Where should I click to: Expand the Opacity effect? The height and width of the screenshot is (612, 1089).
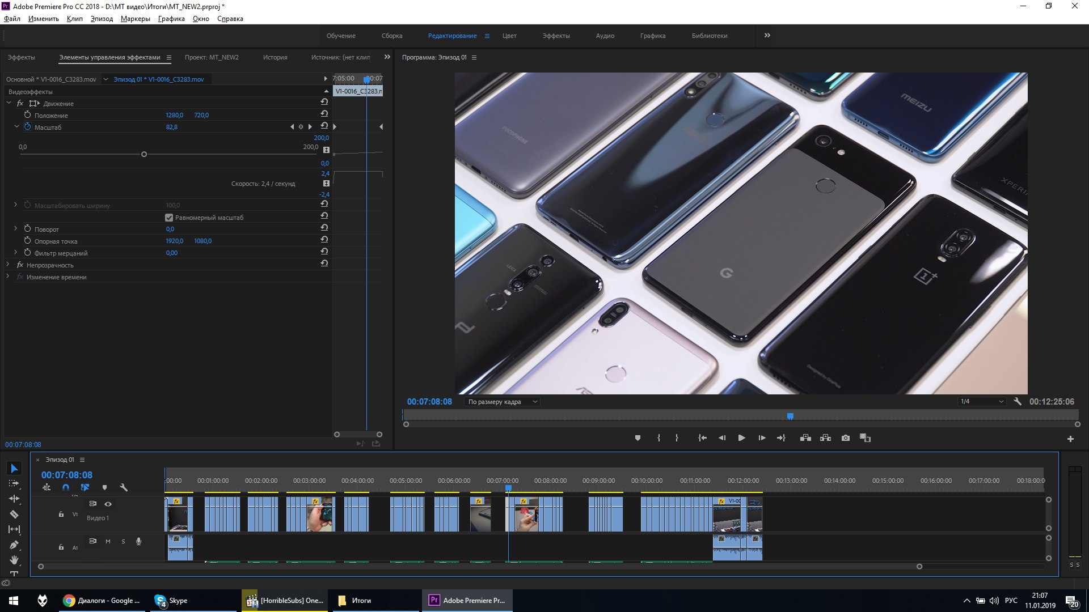pos(8,264)
